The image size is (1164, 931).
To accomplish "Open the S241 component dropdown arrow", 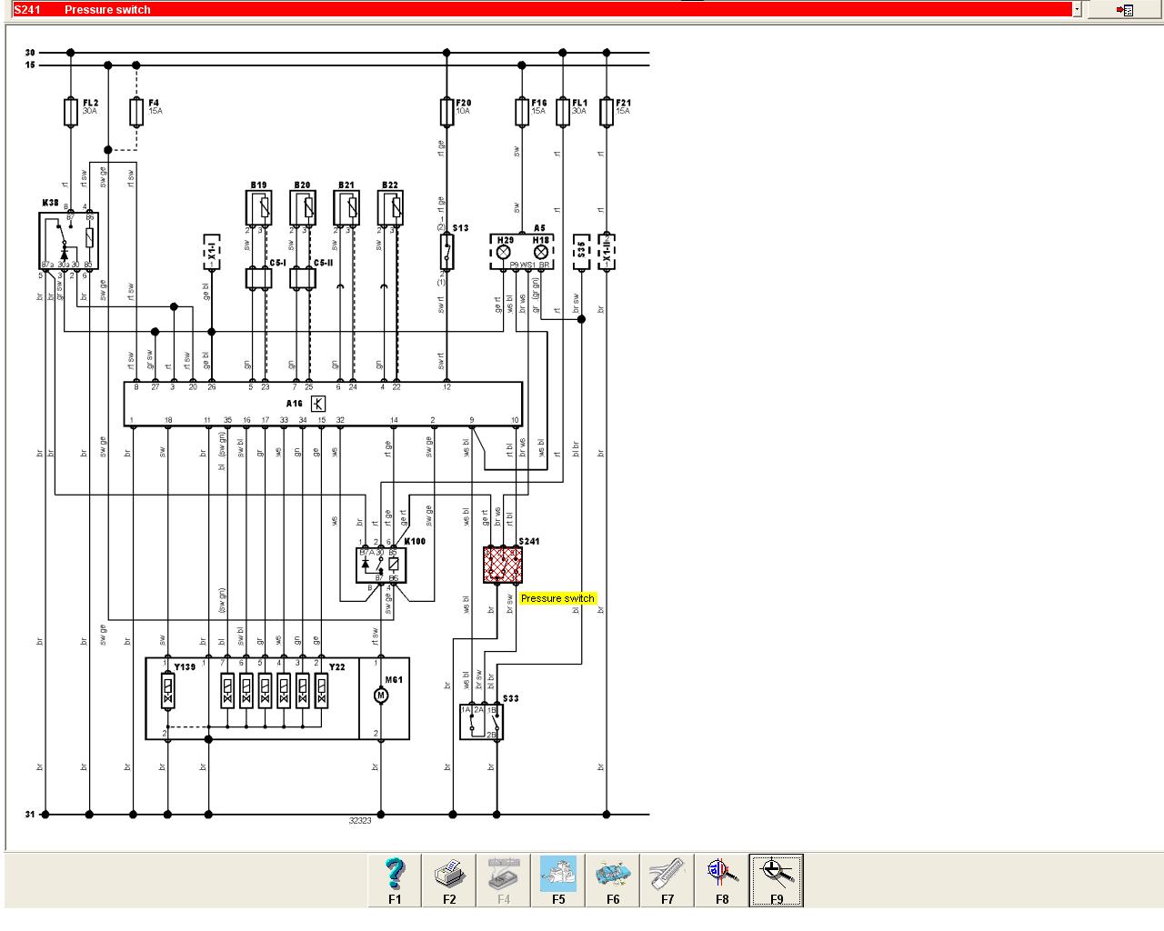I will 1078,10.
